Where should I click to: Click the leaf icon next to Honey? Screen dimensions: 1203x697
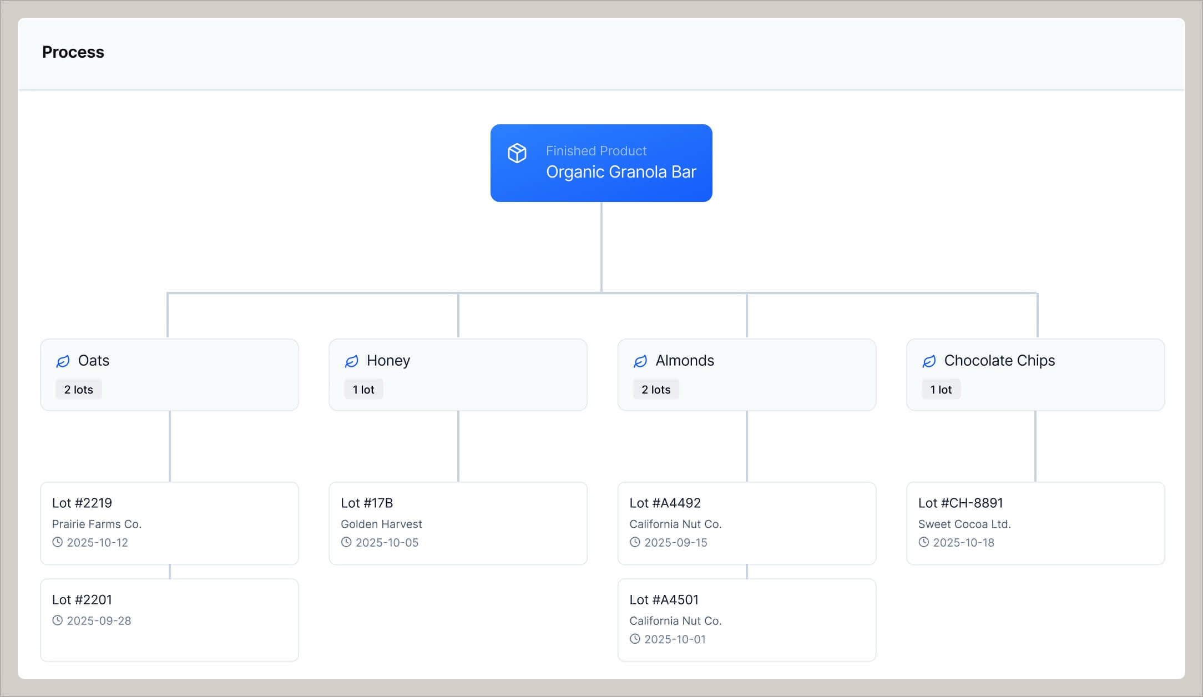[351, 361]
